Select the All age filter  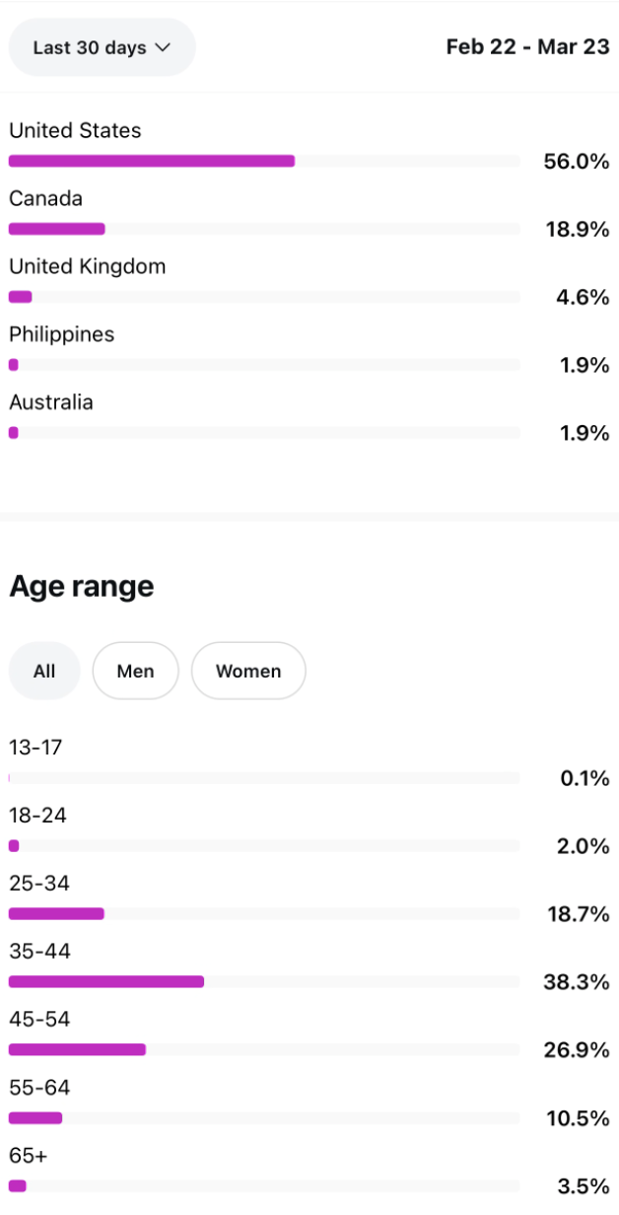(44, 671)
